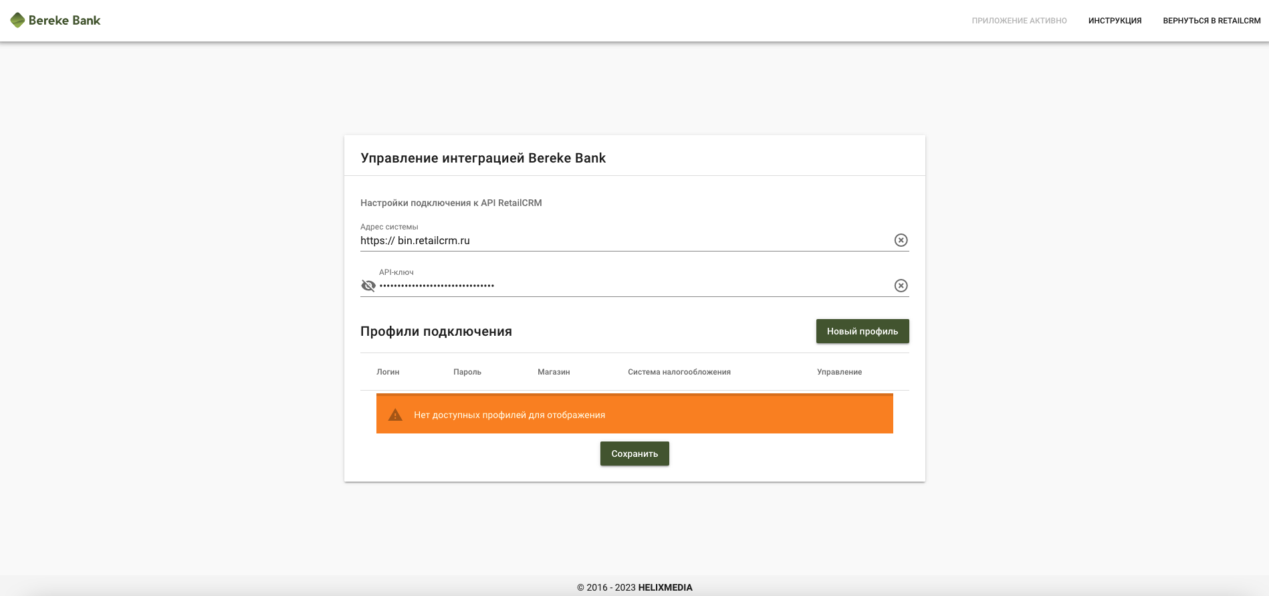
Task: Click Вернуться в RetailCRM in the header
Action: click(x=1212, y=21)
